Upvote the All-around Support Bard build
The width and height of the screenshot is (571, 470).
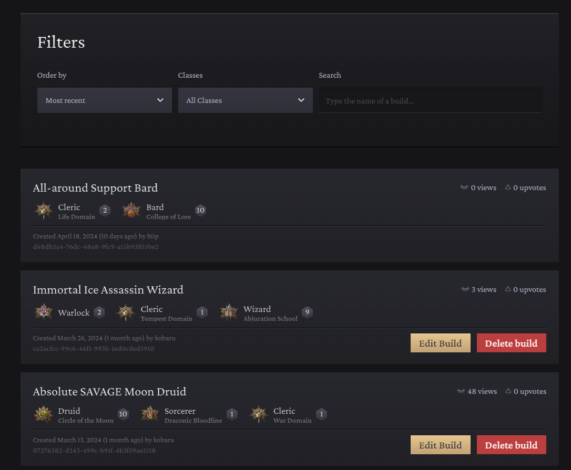[x=508, y=187]
